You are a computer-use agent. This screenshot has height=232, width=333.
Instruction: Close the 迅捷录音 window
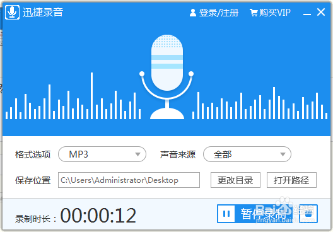(321, 12)
